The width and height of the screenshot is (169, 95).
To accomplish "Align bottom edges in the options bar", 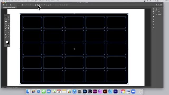I will point(48,5).
